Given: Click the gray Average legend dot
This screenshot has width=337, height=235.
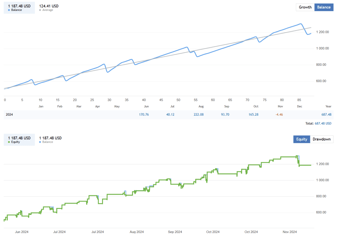Looking at the screenshot, I should (40, 10).
